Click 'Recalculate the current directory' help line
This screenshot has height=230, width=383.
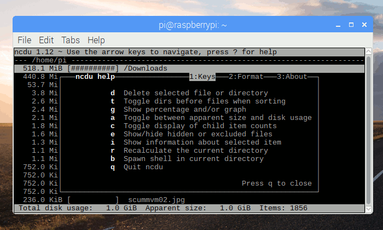point(195,151)
